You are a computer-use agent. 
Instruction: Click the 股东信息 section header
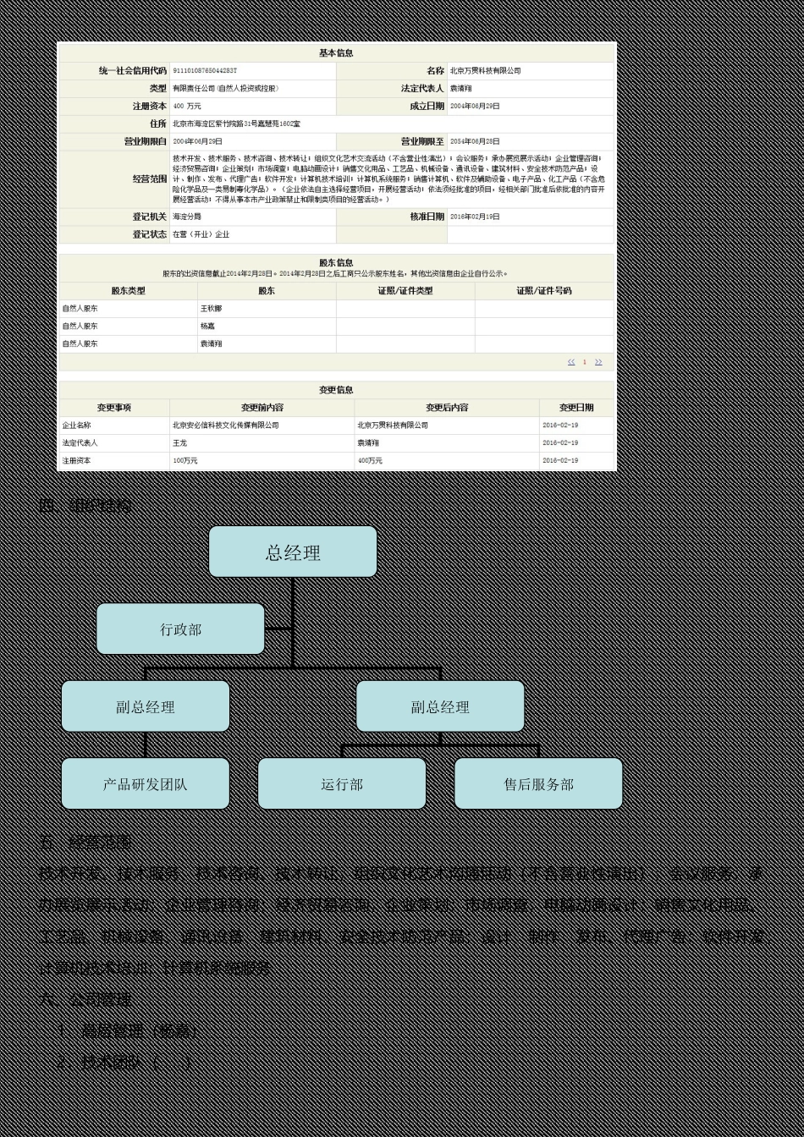point(336,263)
